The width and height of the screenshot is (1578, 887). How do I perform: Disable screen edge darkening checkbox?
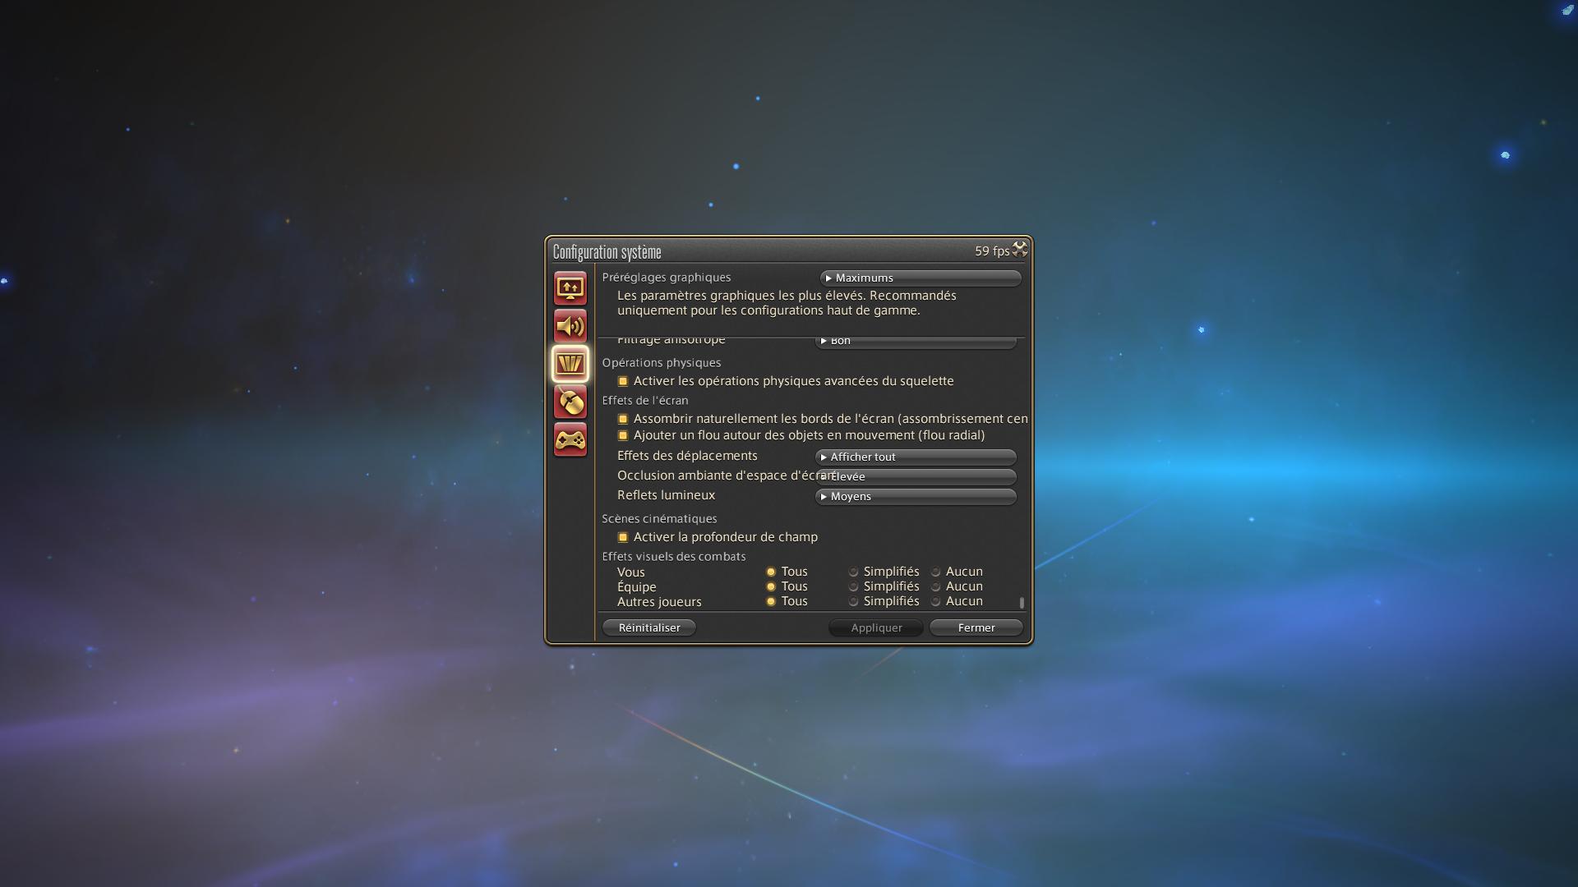click(623, 419)
